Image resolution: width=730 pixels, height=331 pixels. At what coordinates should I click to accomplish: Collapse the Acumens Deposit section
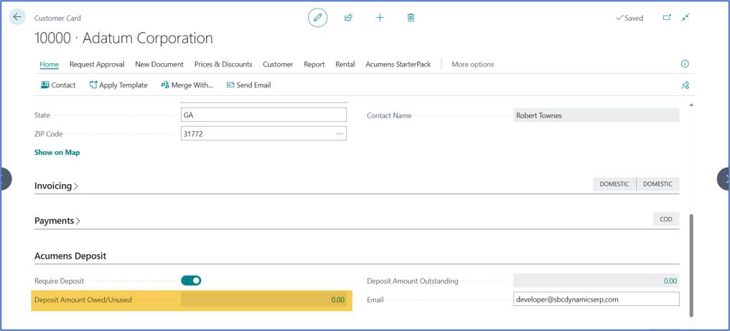pos(70,256)
